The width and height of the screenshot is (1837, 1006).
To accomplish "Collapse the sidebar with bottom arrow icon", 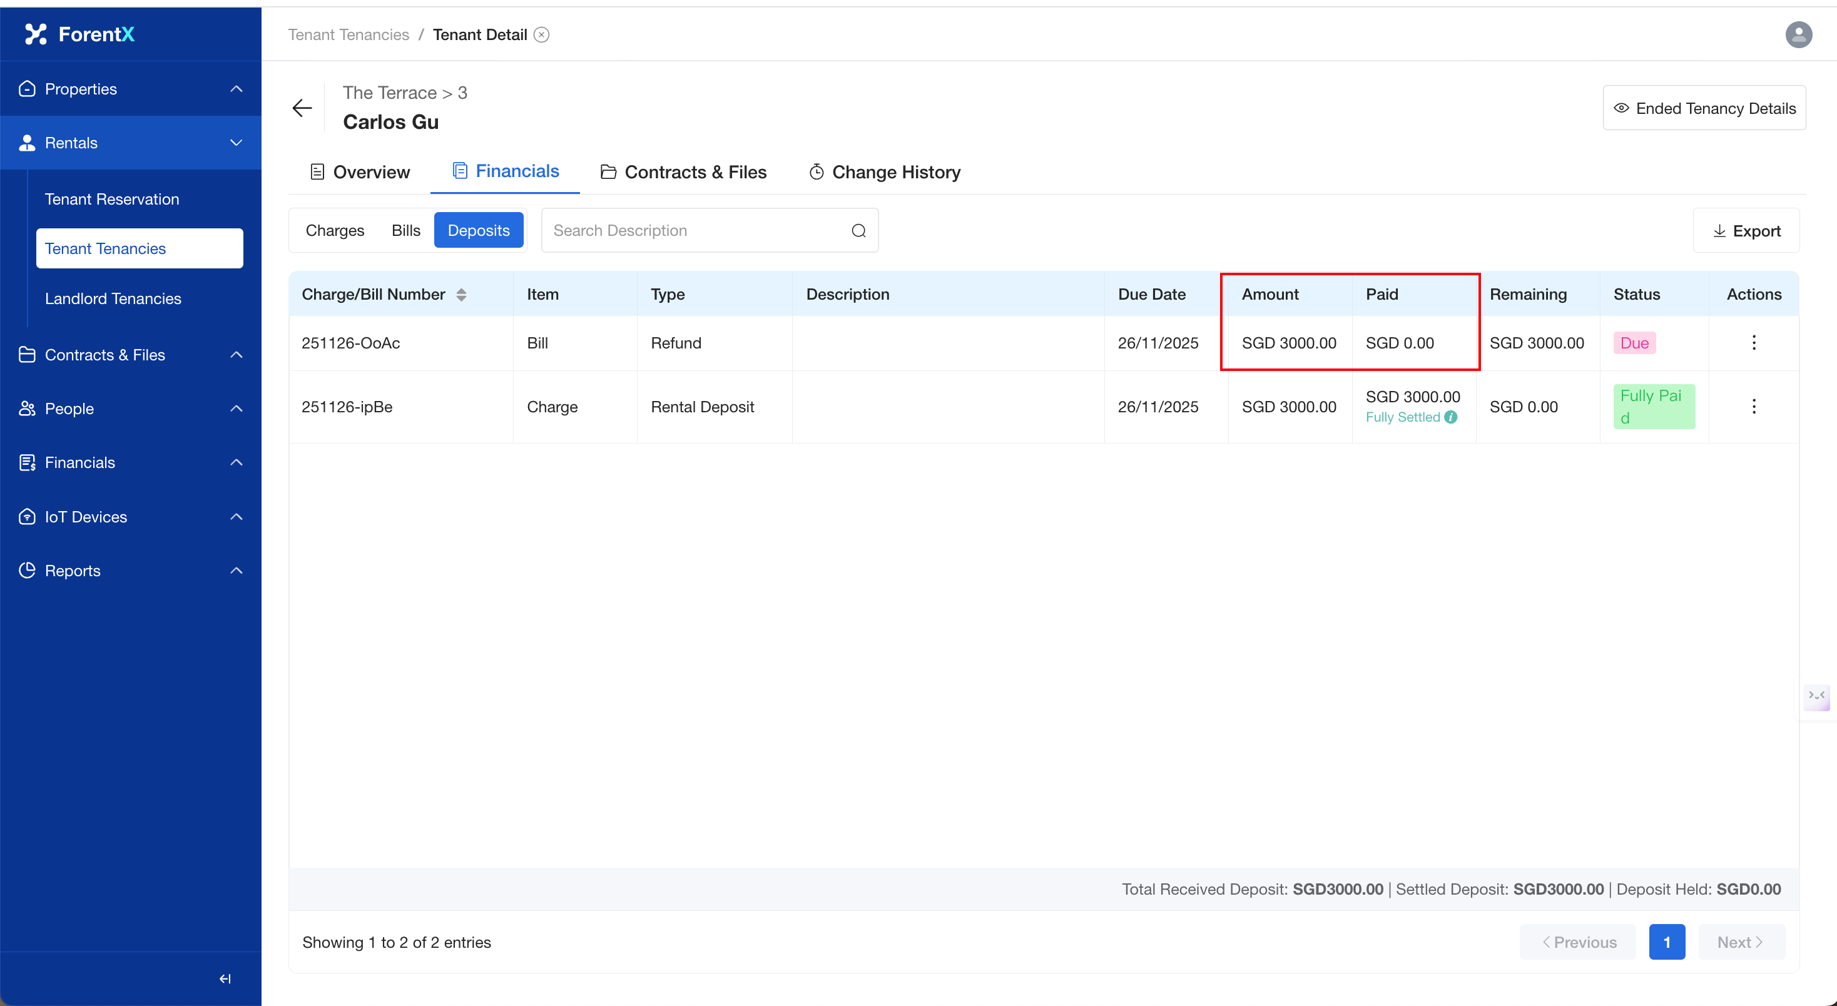I will (x=225, y=979).
